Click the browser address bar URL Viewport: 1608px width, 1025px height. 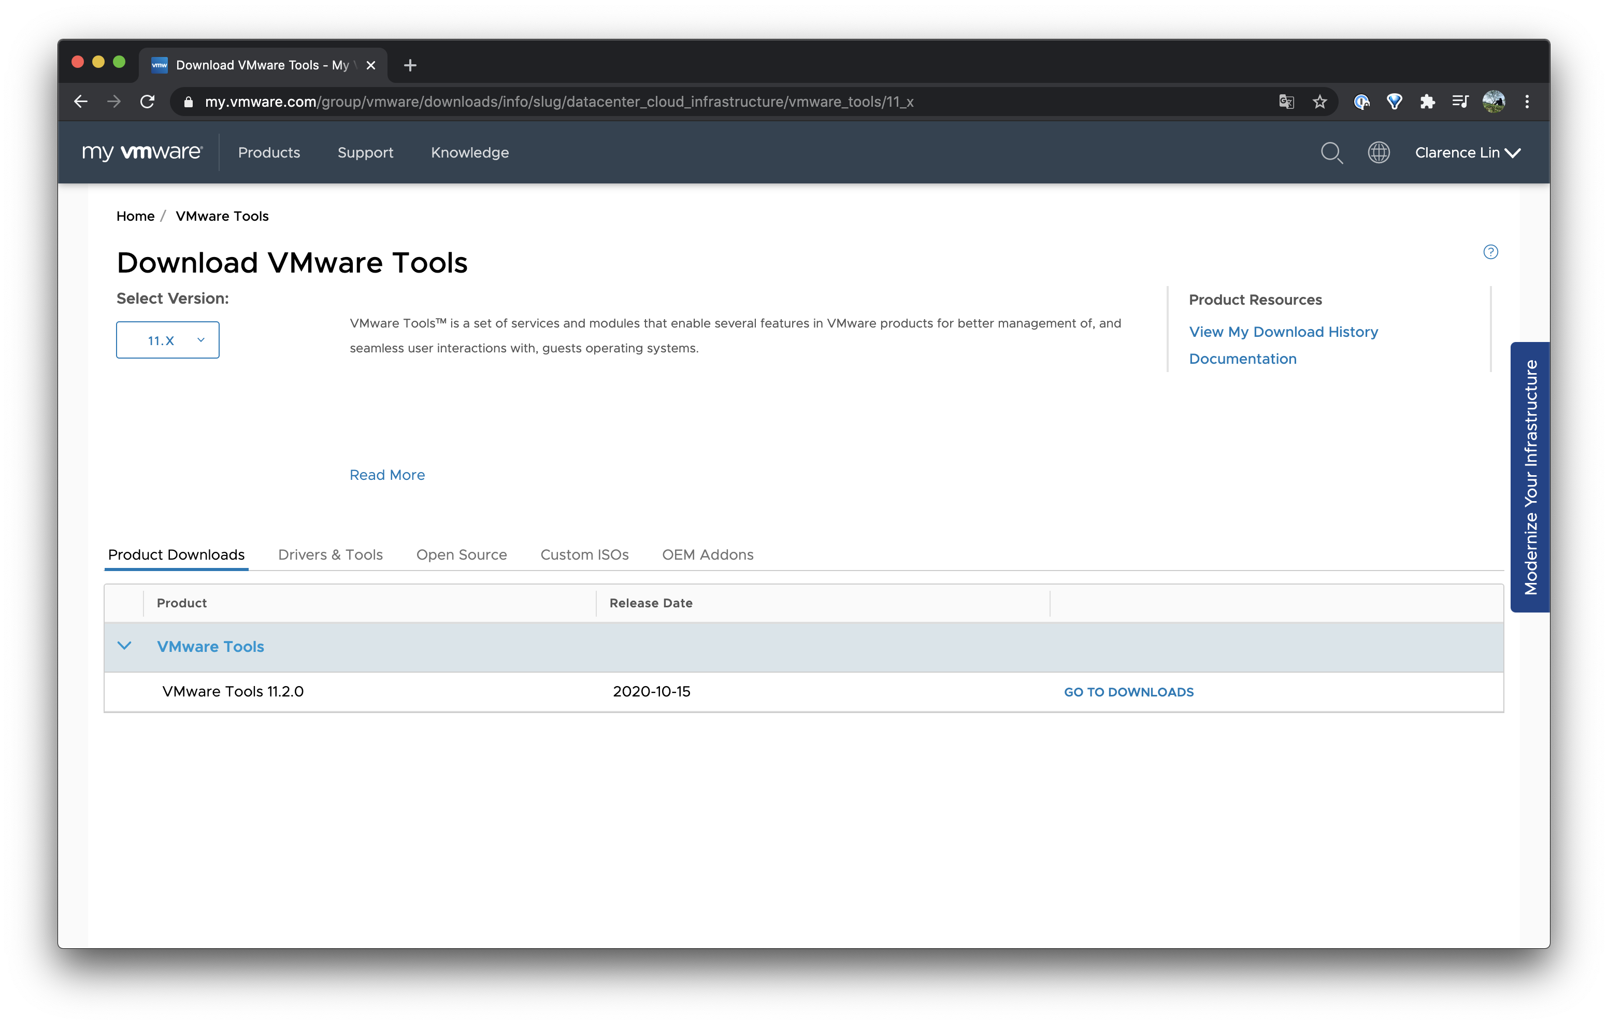pos(559,102)
